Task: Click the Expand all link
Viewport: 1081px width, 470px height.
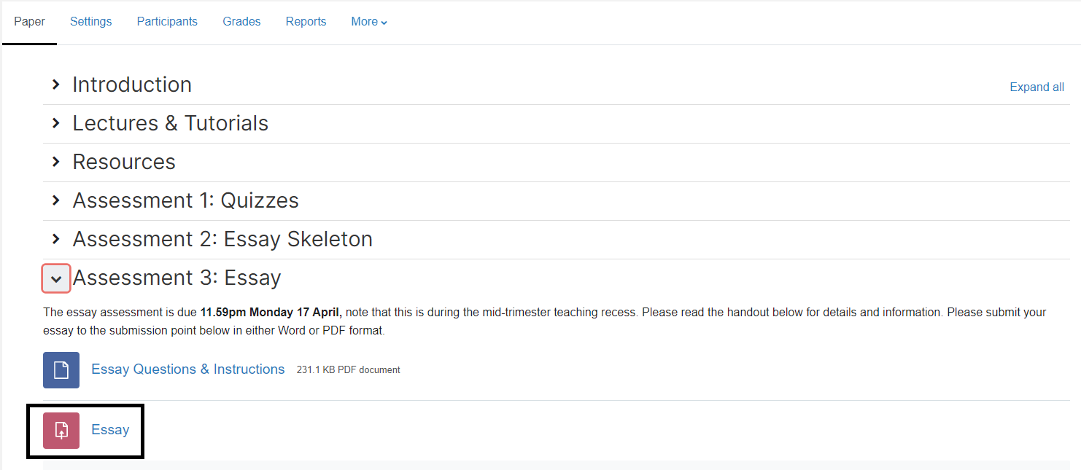Action: [1037, 87]
